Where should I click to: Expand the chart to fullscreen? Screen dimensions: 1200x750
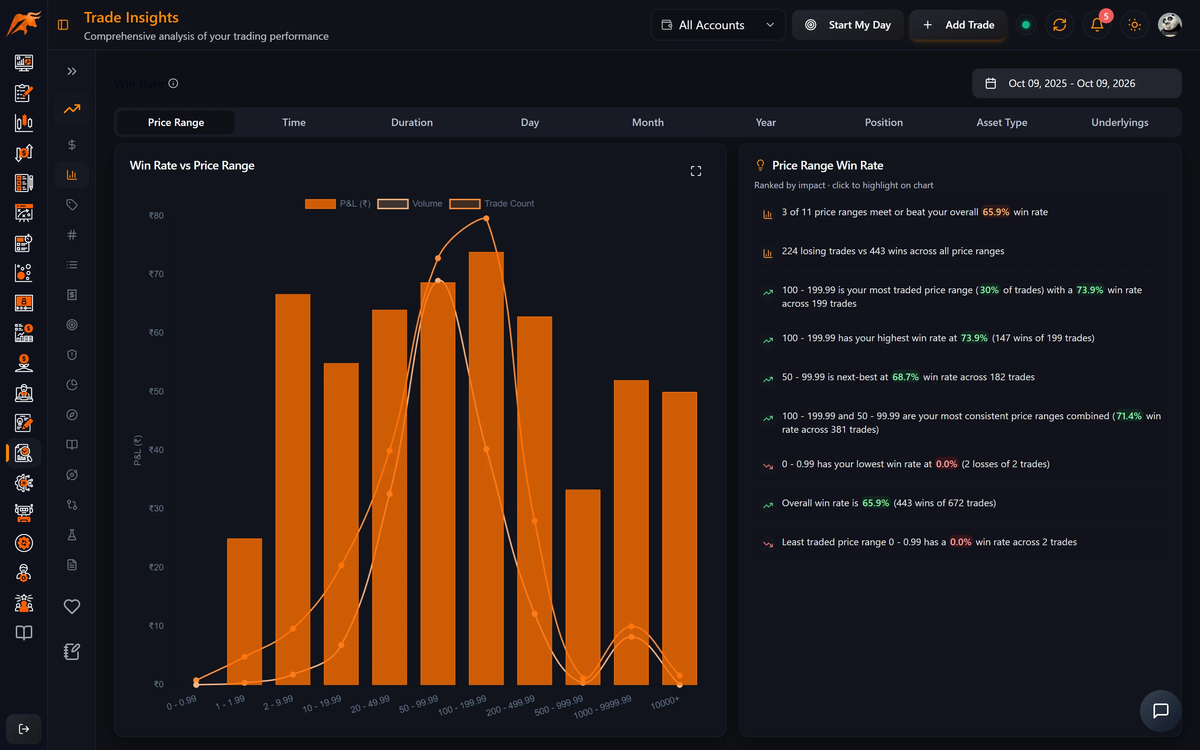[x=696, y=171]
